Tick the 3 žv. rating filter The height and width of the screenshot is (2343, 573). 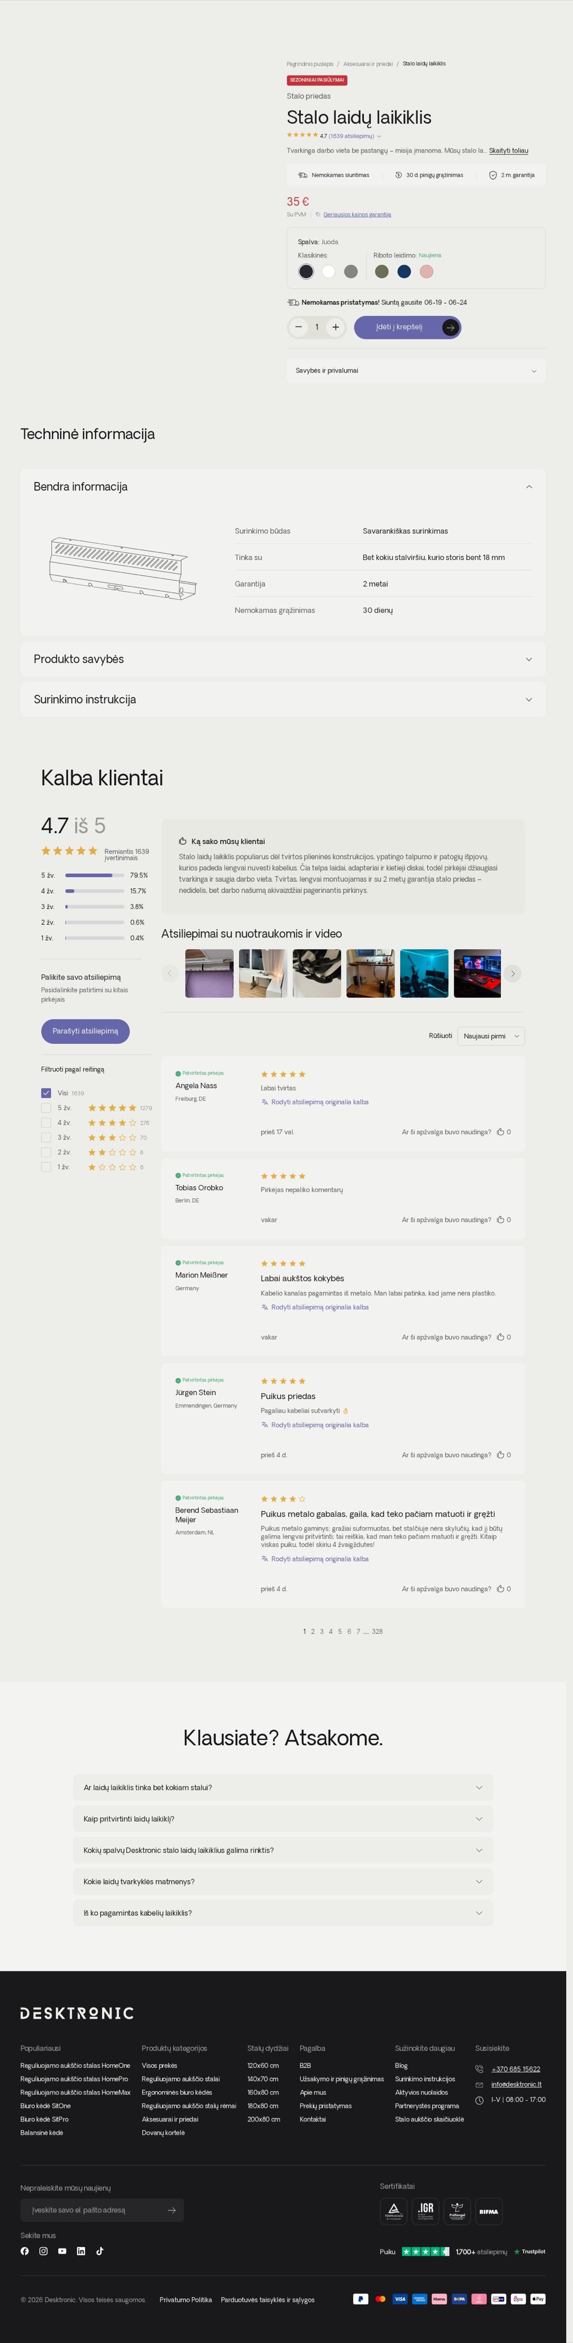46,1137
